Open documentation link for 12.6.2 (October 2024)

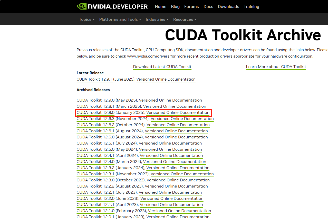178,125
